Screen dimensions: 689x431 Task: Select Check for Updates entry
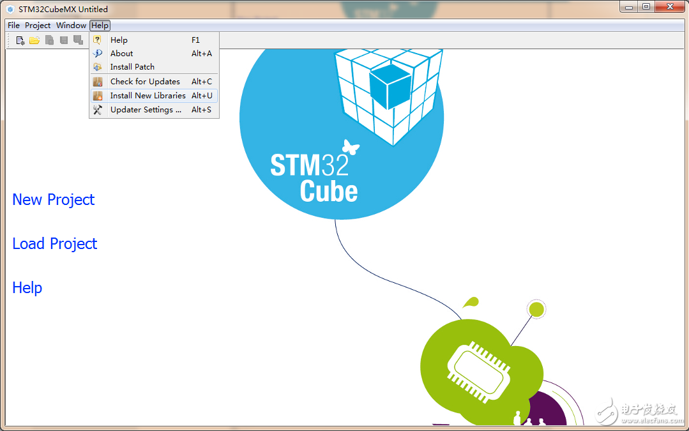[155, 82]
